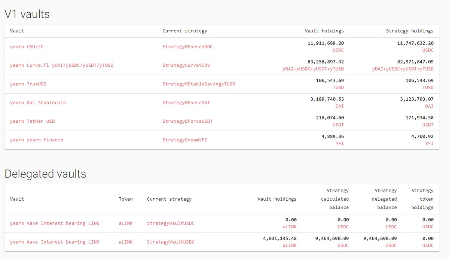The image size is (449, 260).
Task: Open the yearn Tether USD vault link
Action: (x=32, y=121)
